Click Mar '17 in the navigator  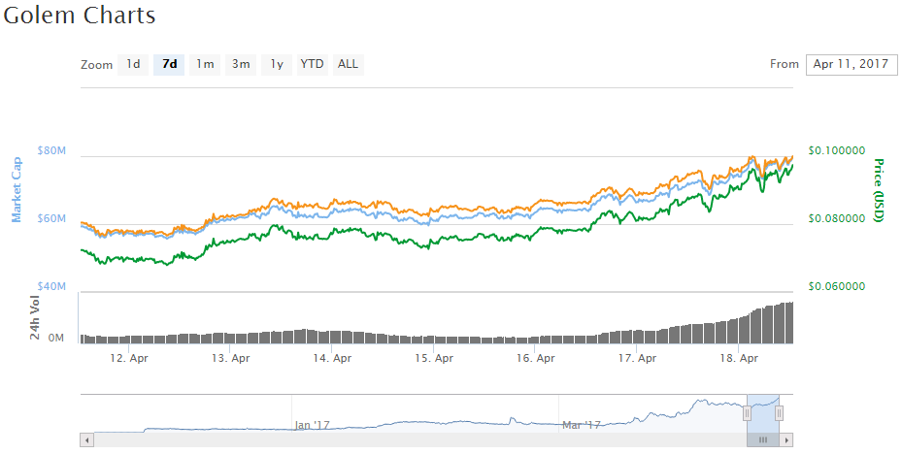tap(581, 425)
